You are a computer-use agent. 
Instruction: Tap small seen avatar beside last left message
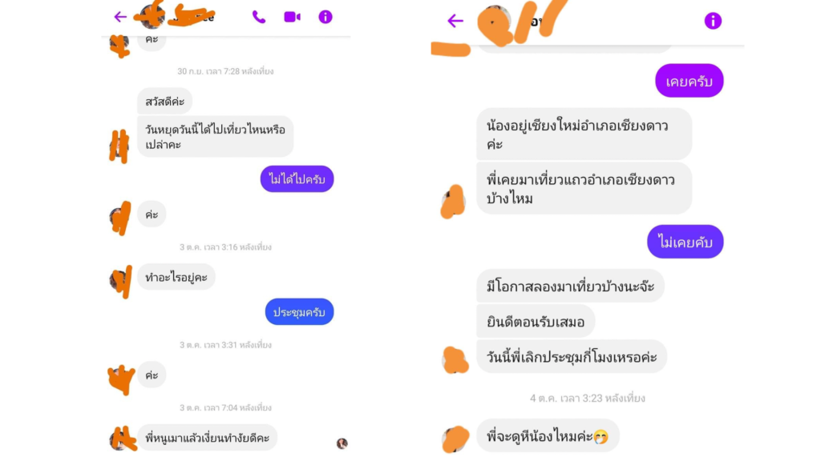(342, 443)
